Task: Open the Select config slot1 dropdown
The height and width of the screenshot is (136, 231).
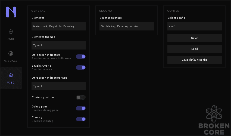Action: [x=195, y=26]
